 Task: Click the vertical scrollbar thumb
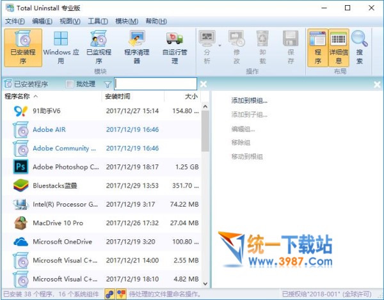(x=205, y=131)
